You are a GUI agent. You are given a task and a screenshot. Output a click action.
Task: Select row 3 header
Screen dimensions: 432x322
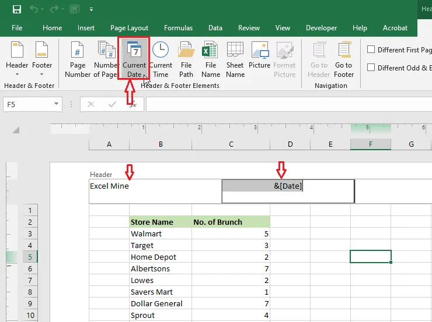(x=30, y=234)
